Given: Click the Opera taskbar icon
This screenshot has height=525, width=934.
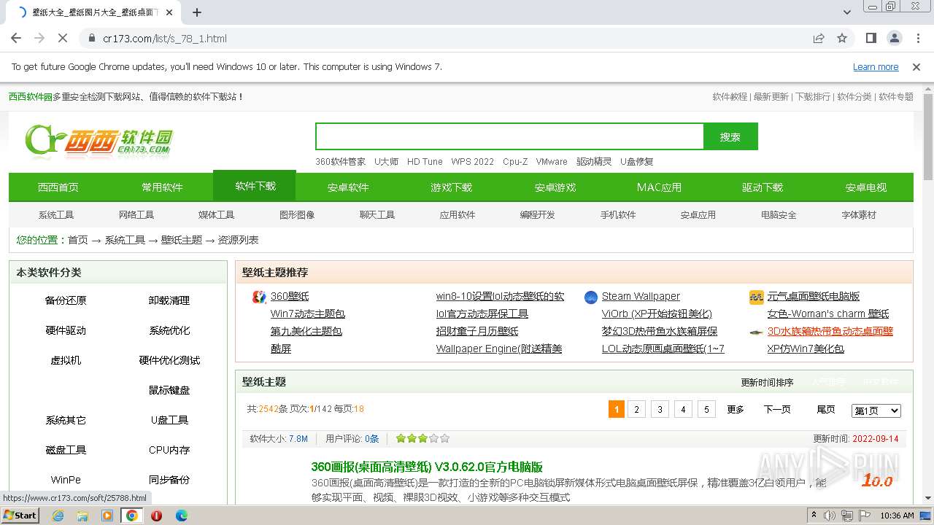Looking at the screenshot, I should click(x=156, y=516).
